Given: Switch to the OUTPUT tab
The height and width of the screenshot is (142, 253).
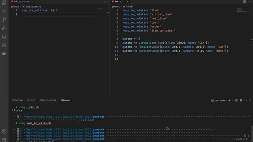Looking at the screenshot, I should (31, 100).
